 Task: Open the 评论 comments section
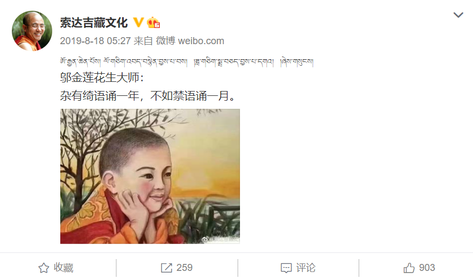(306, 268)
